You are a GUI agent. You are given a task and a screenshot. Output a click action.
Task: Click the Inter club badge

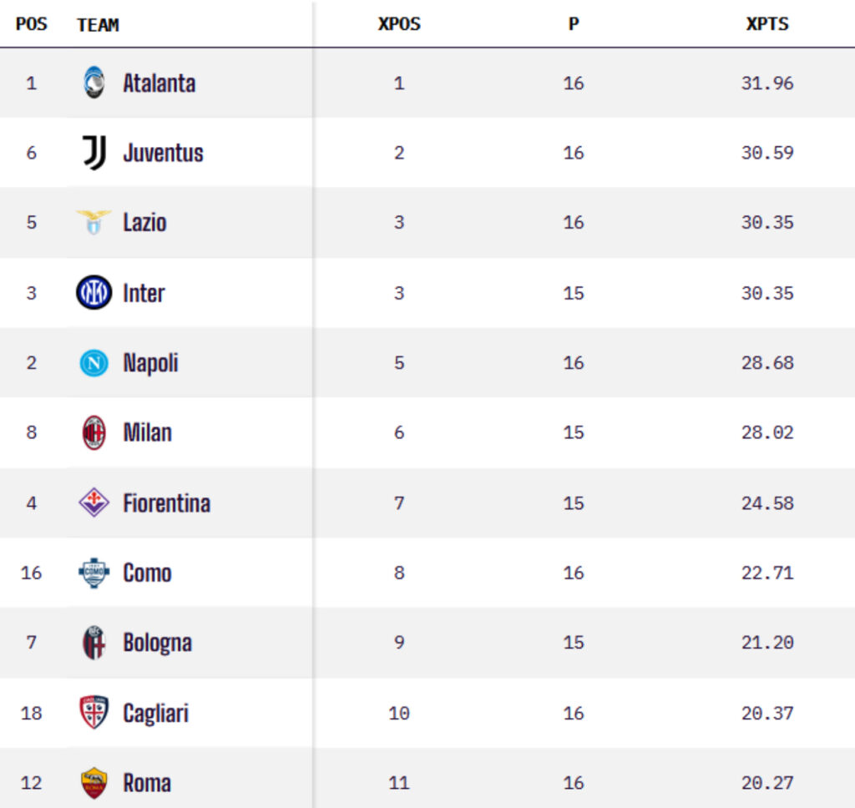[94, 293]
